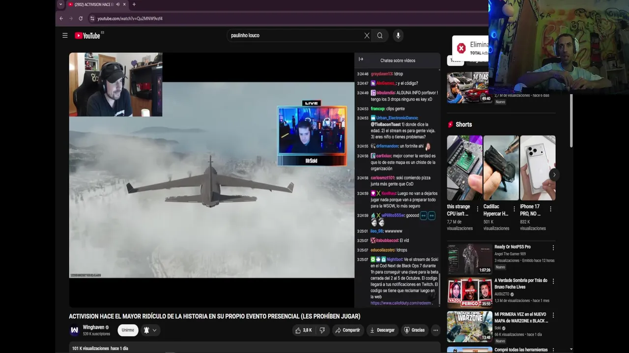
Task: Click the video title ACTIVISION HACE EL MAYOR
Action: coord(214,316)
